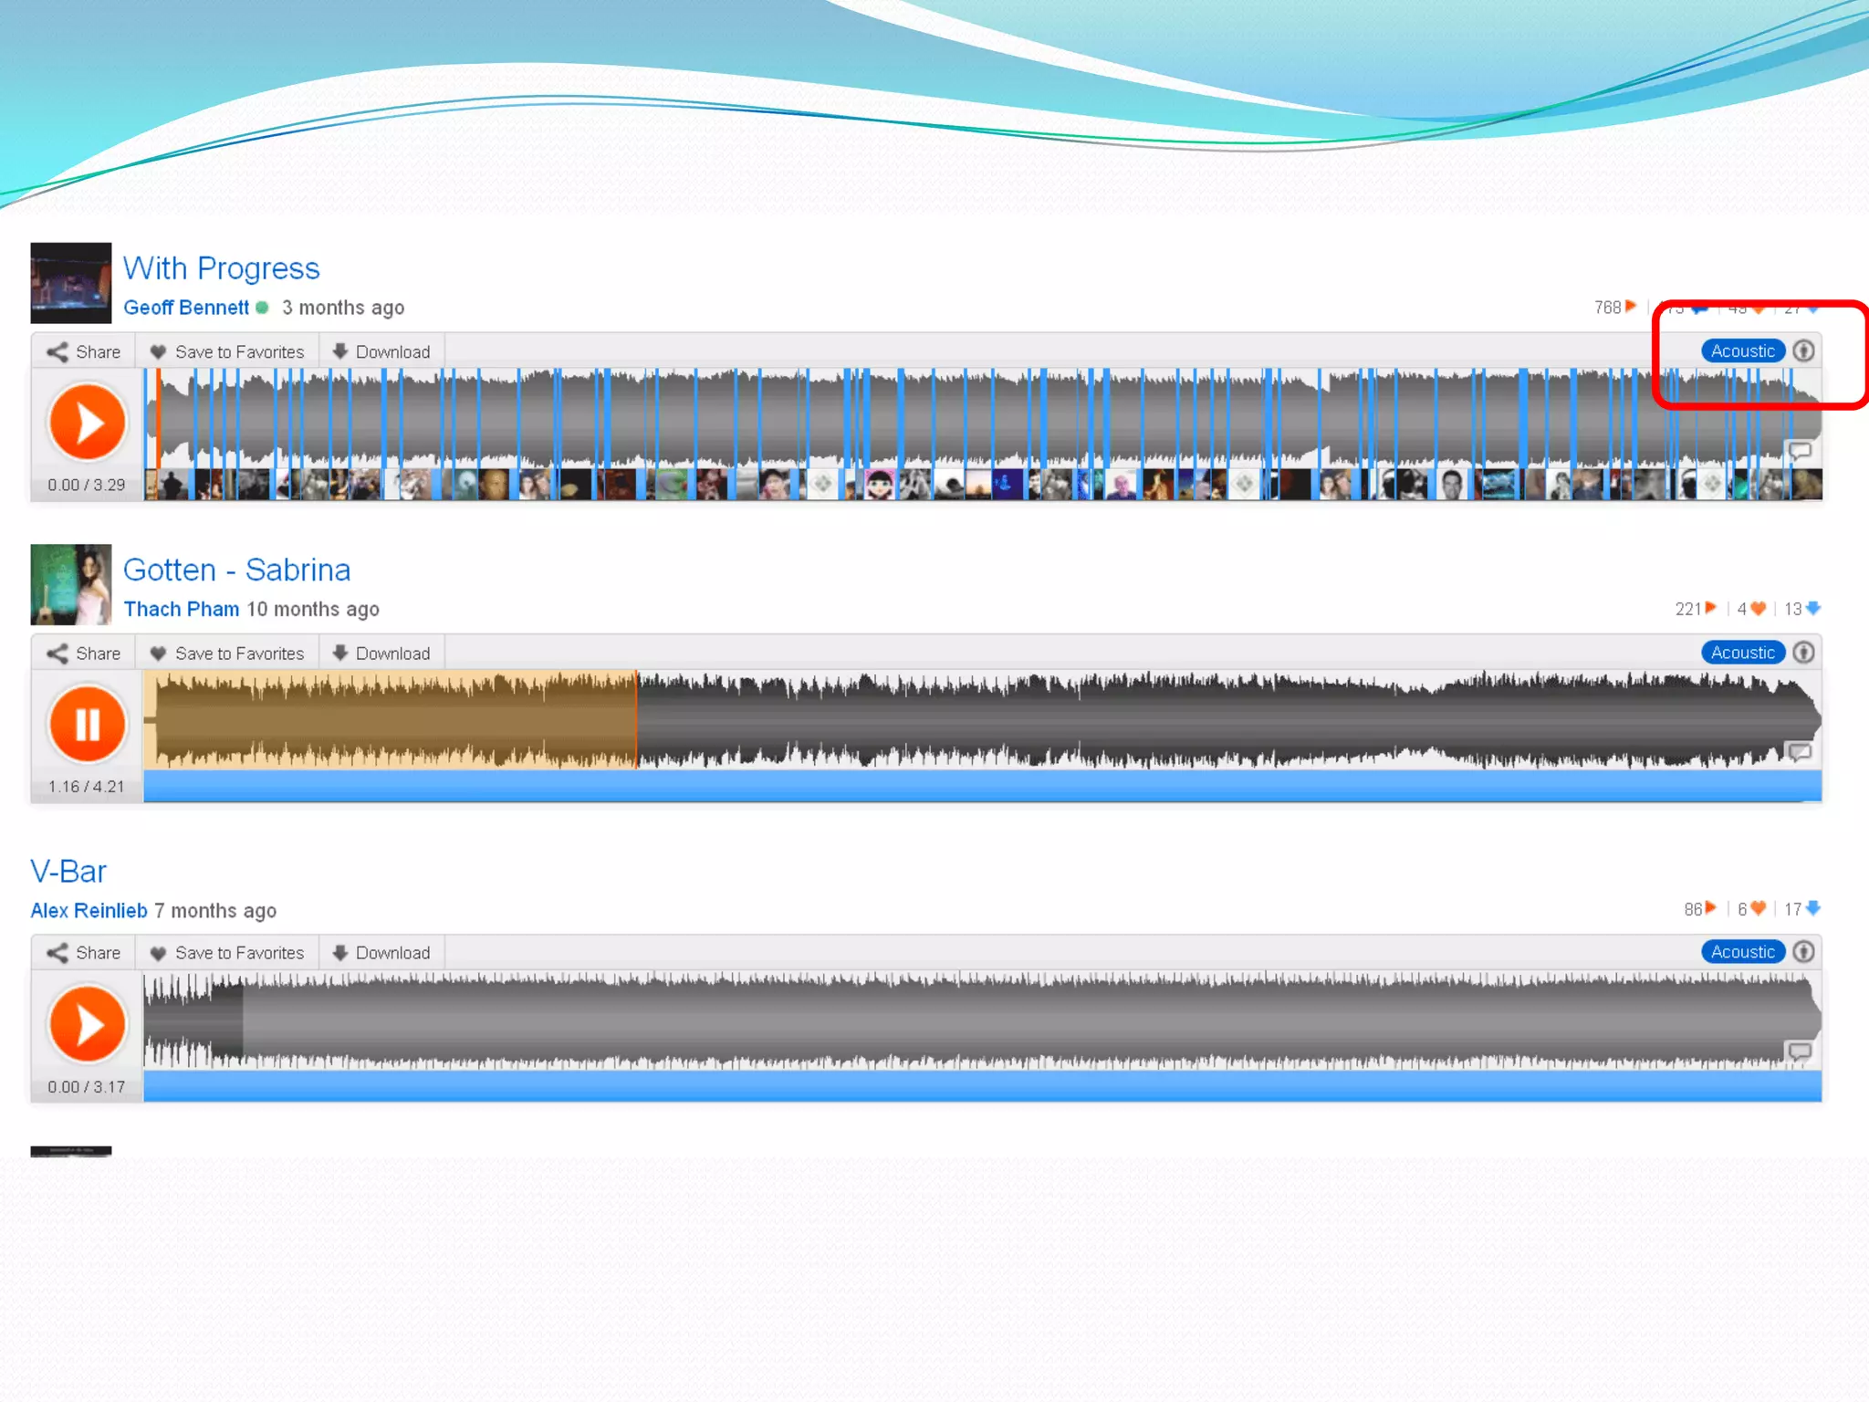Viewport: 1869px width, 1402px height.
Task: Share the With Progress track
Action: (x=84, y=352)
